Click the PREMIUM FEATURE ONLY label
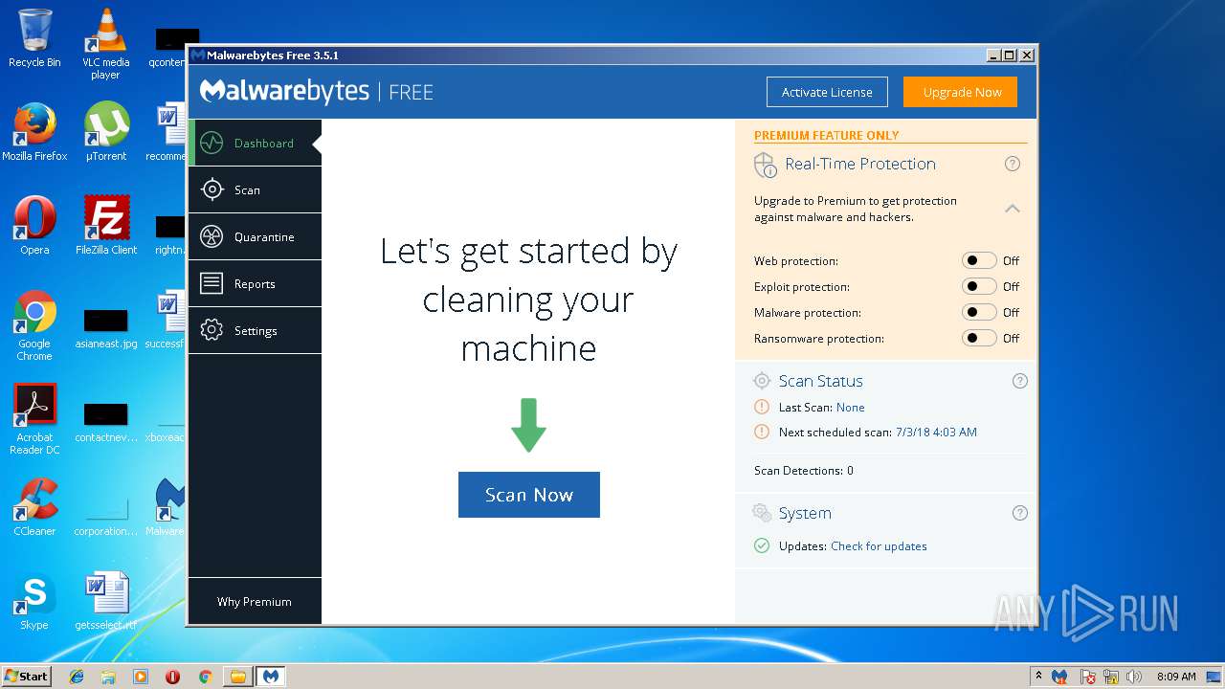1225x689 pixels. [x=827, y=136]
